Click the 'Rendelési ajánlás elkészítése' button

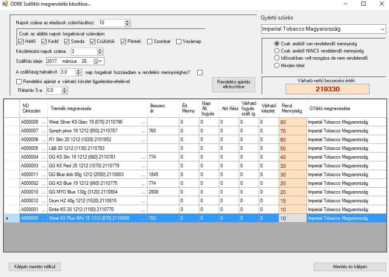click(x=234, y=84)
